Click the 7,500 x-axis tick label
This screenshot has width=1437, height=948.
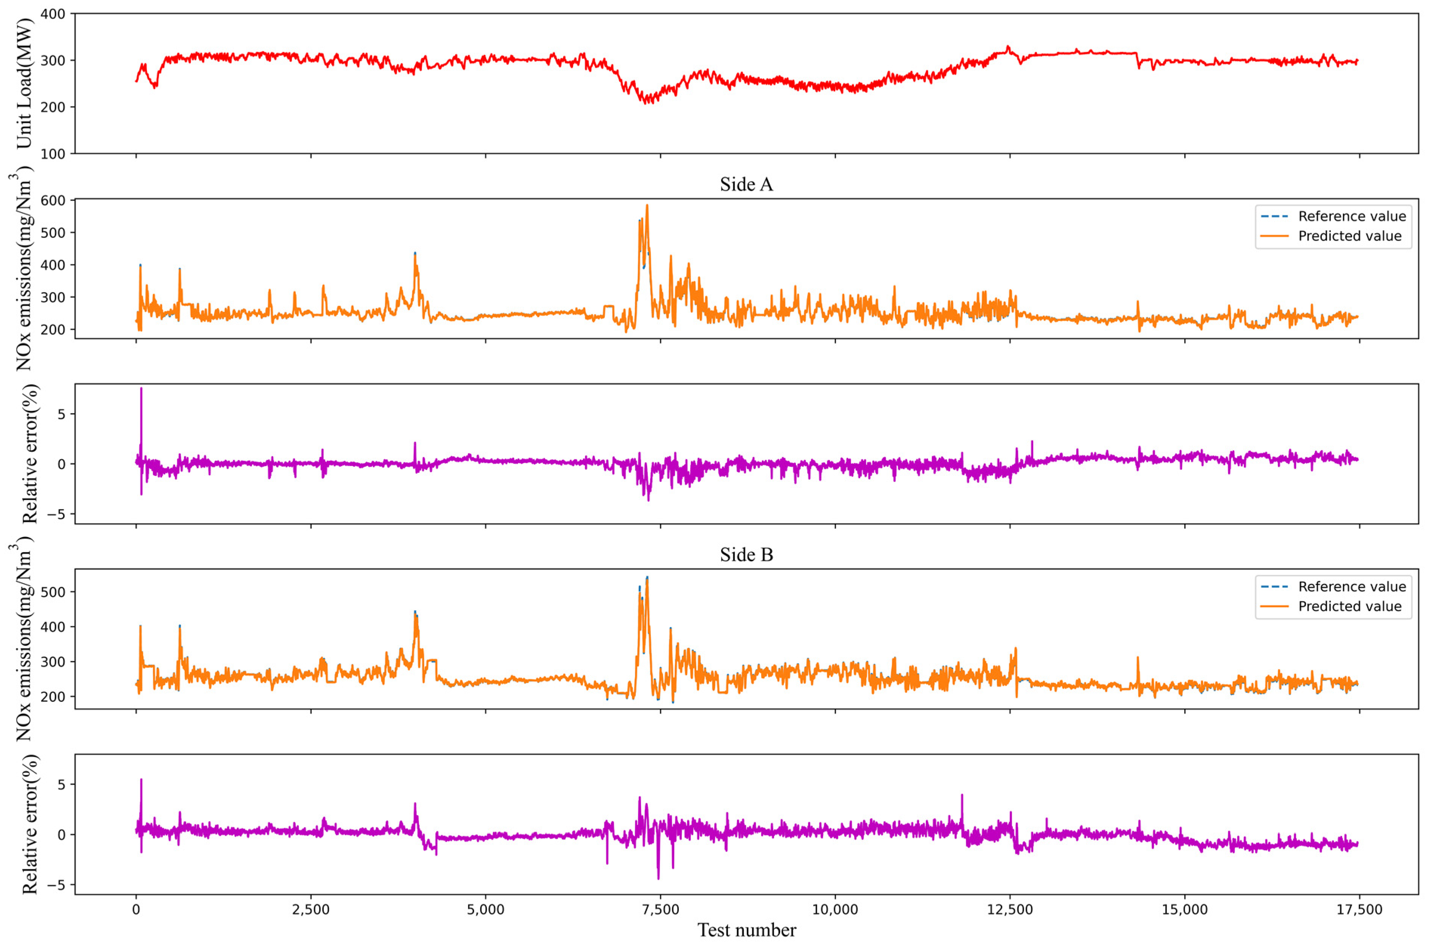660,910
